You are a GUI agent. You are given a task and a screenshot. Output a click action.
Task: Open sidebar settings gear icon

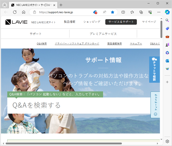click(167, 141)
